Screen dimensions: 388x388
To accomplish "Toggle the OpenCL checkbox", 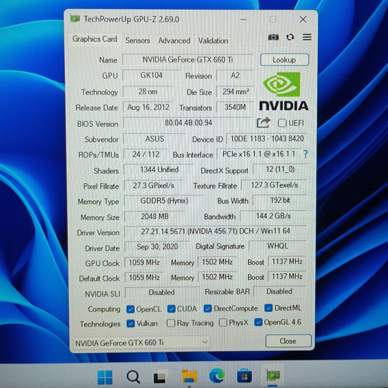I will pyautogui.click(x=130, y=309).
